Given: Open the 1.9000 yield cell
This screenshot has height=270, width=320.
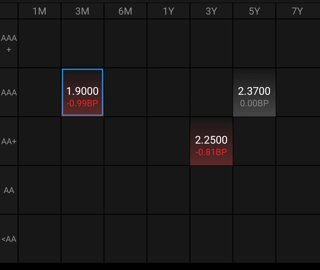Looking at the screenshot, I should click(x=82, y=92).
